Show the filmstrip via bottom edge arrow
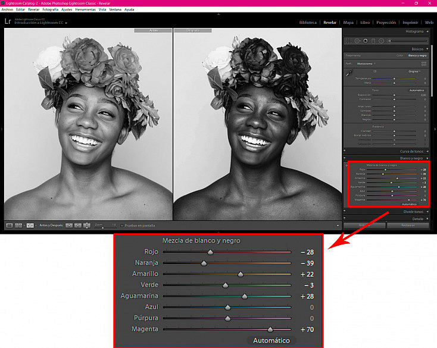Viewport: 437px width, 348px height. click(x=218, y=232)
